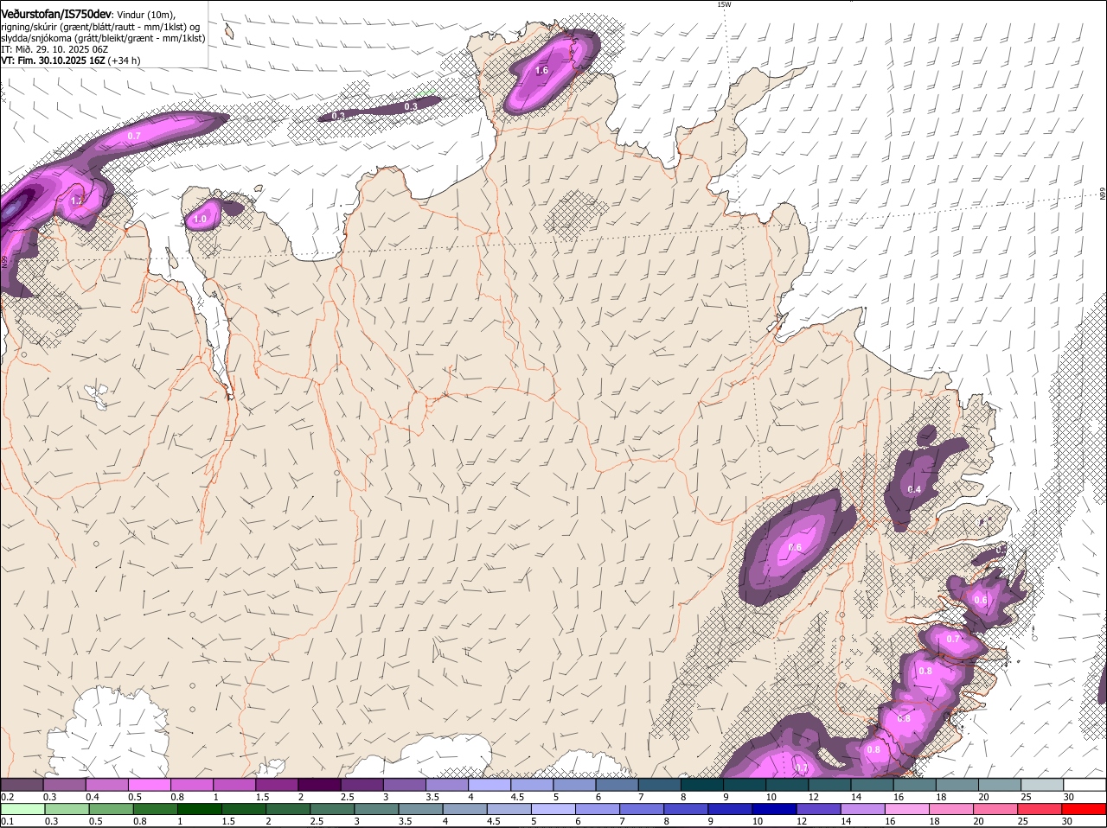Click the 1.6 snowfall value on the map
The width and height of the screenshot is (1107, 828).
pyautogui.click(x=542, y=70)
